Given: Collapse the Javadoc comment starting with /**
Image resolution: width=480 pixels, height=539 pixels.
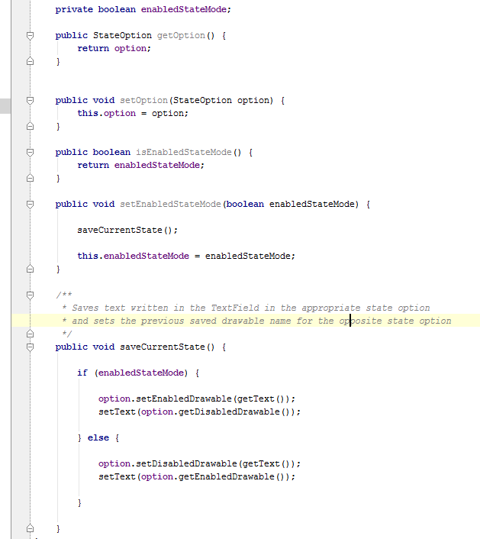Looking at the screenshot, I should pyautogui.click(x=31, y=295).
